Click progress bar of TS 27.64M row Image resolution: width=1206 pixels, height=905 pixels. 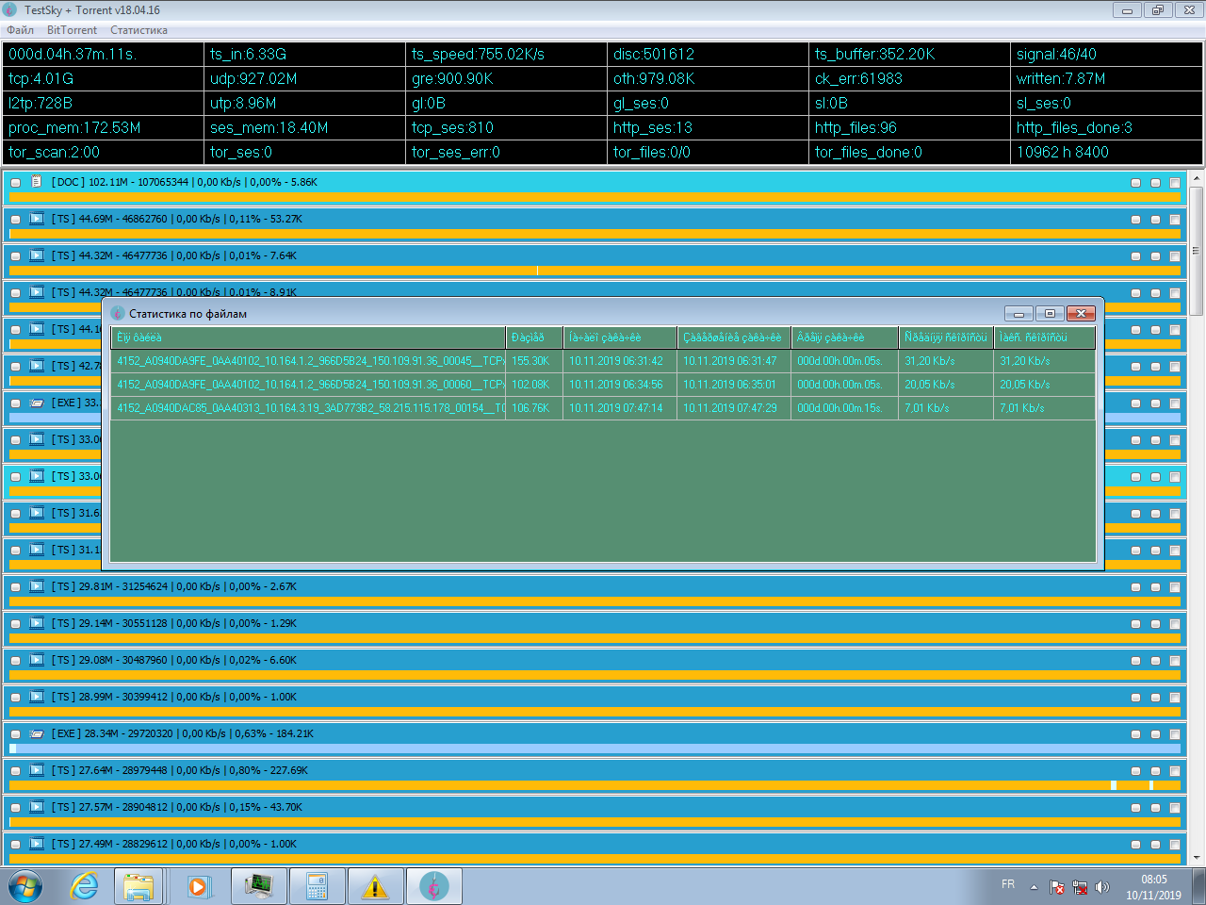[x=594, y=785]
